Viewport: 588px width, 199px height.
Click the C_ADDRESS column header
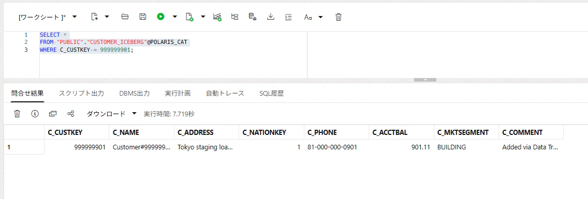206,132
